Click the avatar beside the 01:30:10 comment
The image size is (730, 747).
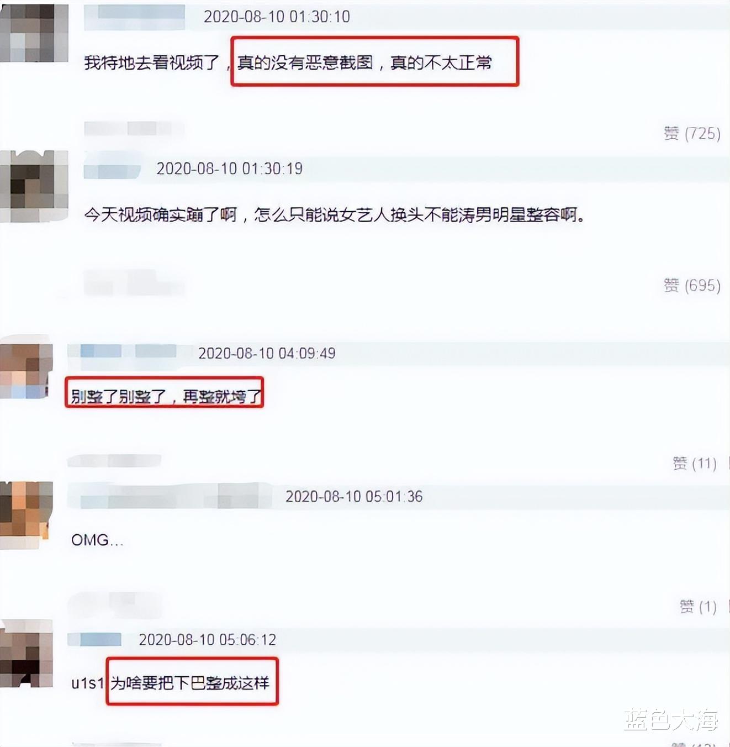pyautogui.click(x=34, y=32)
